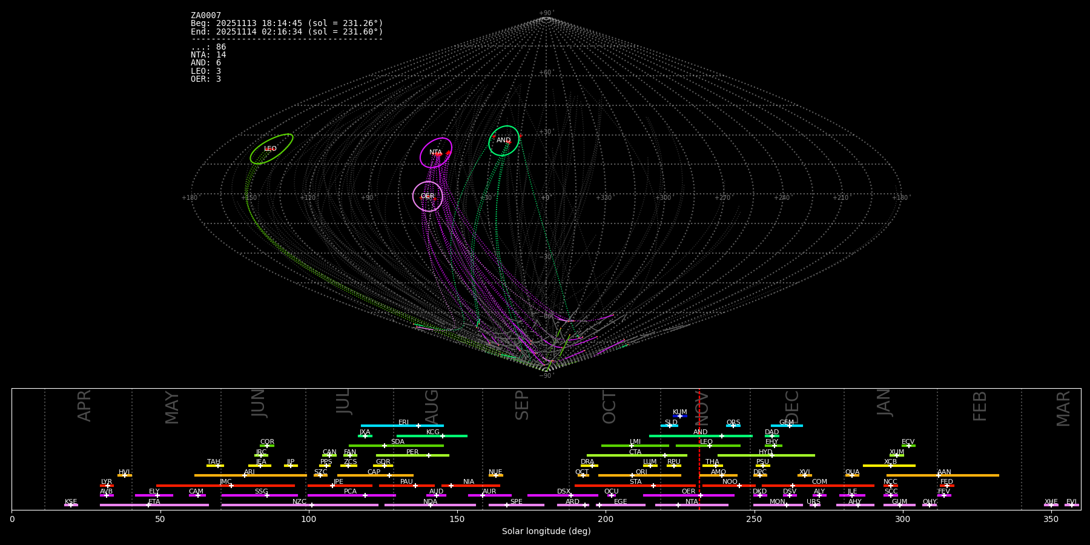Select the XHE shower bar in timeline
Image resolution: width=1090 pixels, height=545 pixels.
pyautogui.click(x=1051, y=505)
